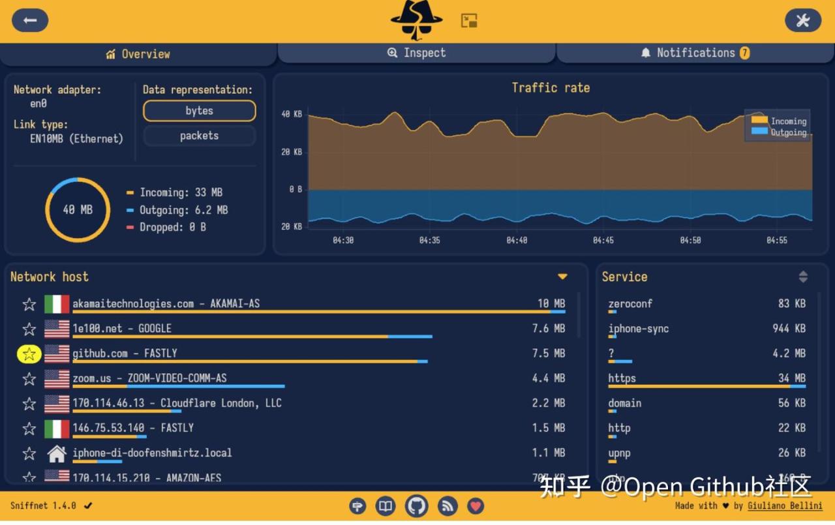Open the Giuliano Bellini author link

785,505
